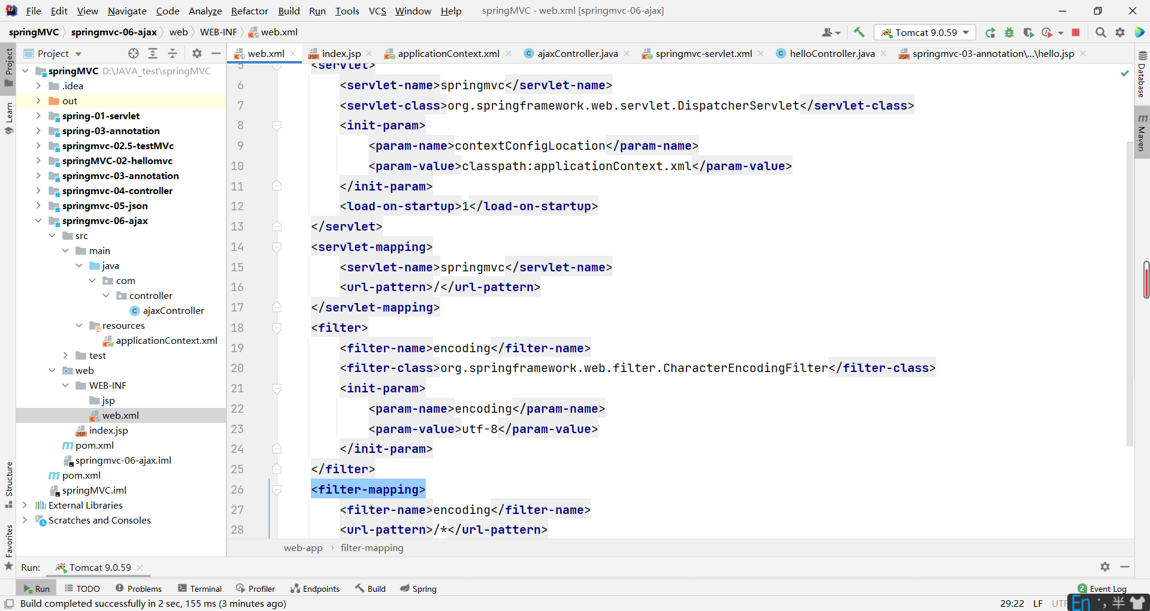This screenshot has height=611, width=1150.
Task: Toggle fold on filter-mapping at line 26
Action: (x=277, y=489)
